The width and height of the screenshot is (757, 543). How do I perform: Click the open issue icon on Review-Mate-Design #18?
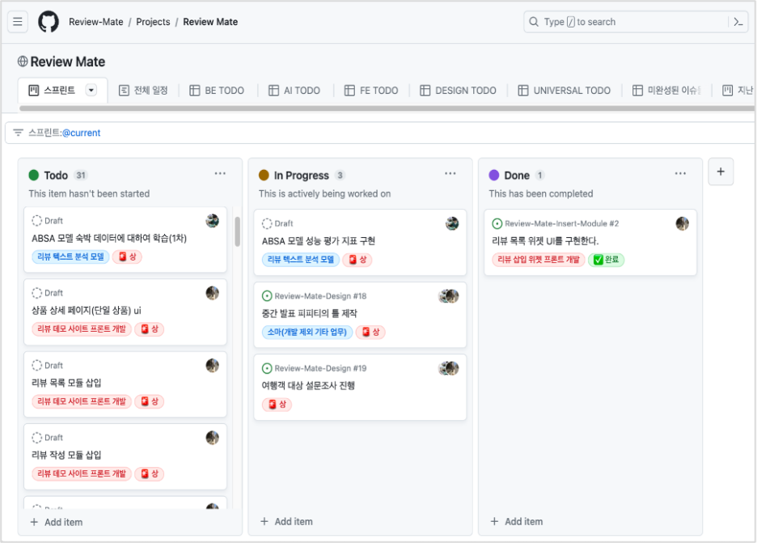click(267, 296)
